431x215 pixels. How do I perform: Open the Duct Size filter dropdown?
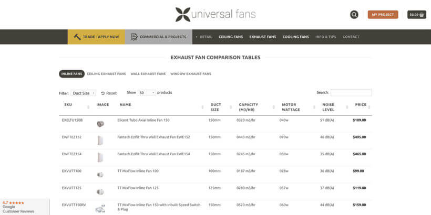click(83, 93)
